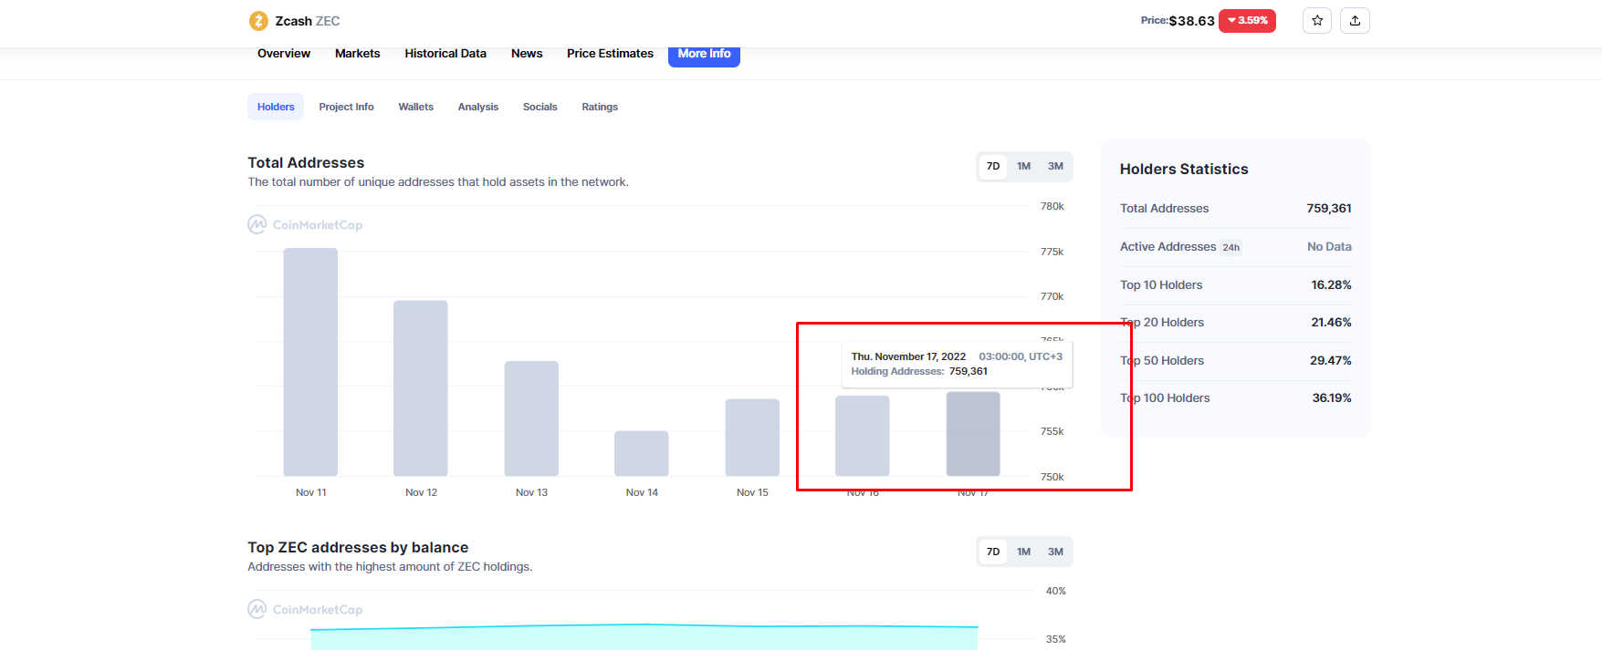This screenshot has height=650, width=1602.
Task: Set Total Addresses chart to 1M
Action: [x=1024, y=166]
